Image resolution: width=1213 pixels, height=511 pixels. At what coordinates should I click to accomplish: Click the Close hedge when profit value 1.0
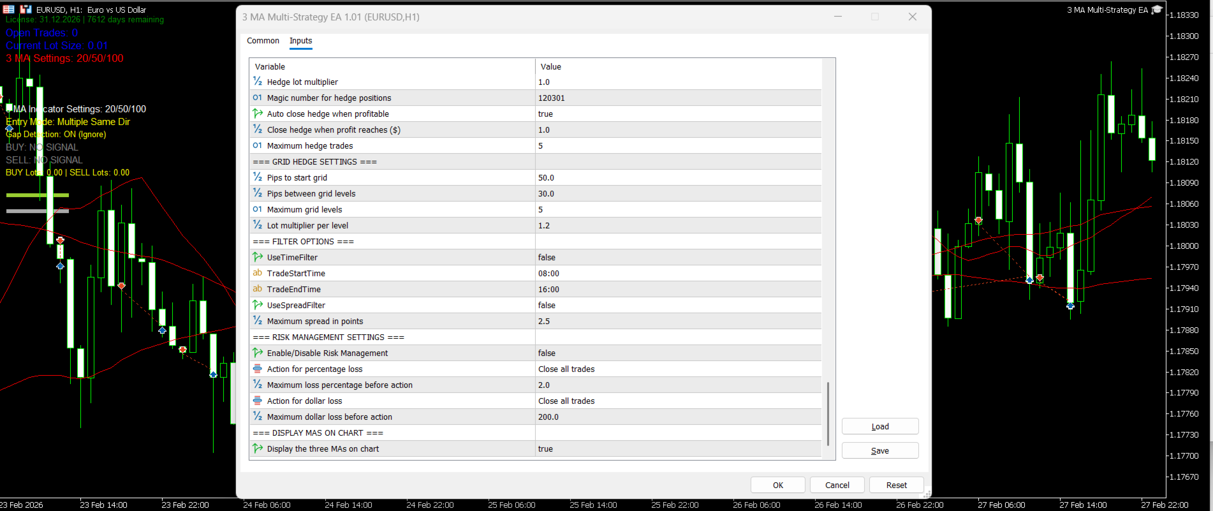679,130
